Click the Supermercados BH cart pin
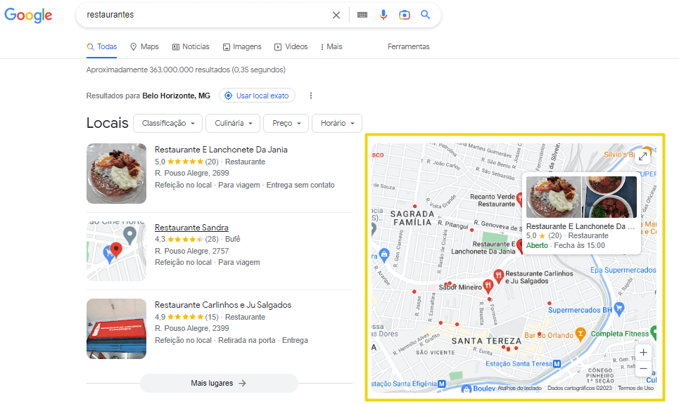Screen dimensions: 679x404 tap(619, 309)
